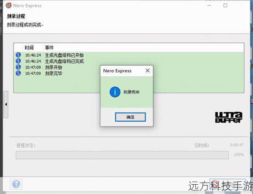253x194 pixels.
Task: Click the Ultra Buffer logo
Action: click(x=229, y=117)
